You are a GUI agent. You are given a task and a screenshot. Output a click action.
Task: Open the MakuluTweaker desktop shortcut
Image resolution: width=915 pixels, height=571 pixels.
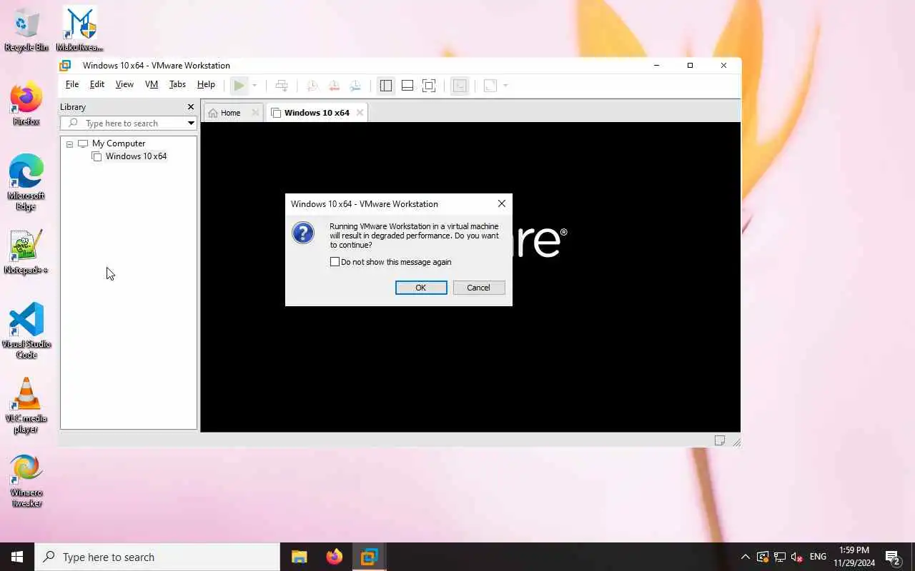click(x=79, y=30)
